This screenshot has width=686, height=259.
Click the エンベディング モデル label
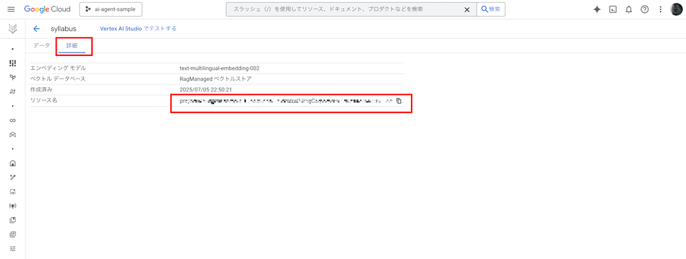58,68
